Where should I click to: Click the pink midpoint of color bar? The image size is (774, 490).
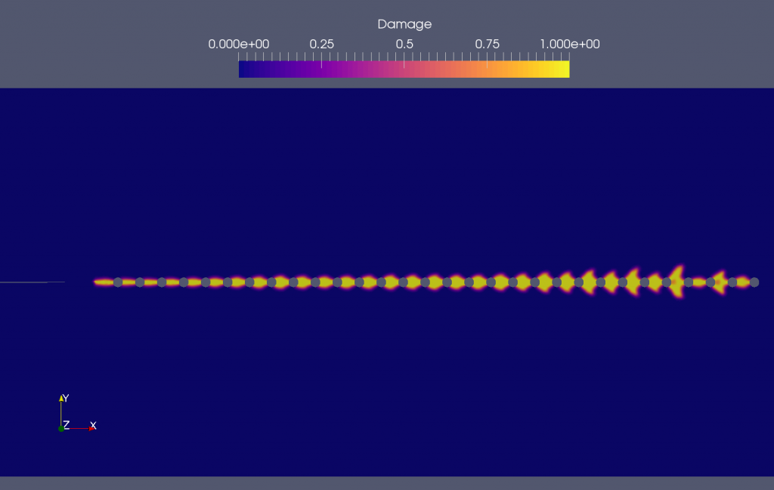(404, 69)
